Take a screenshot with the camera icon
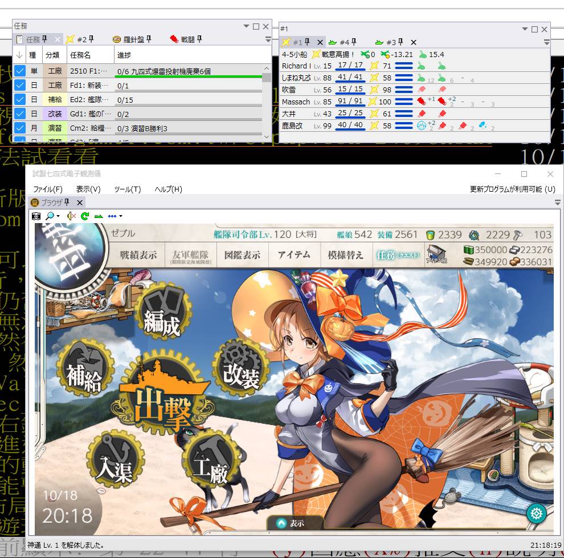564x558 pixels. [36, 216]
